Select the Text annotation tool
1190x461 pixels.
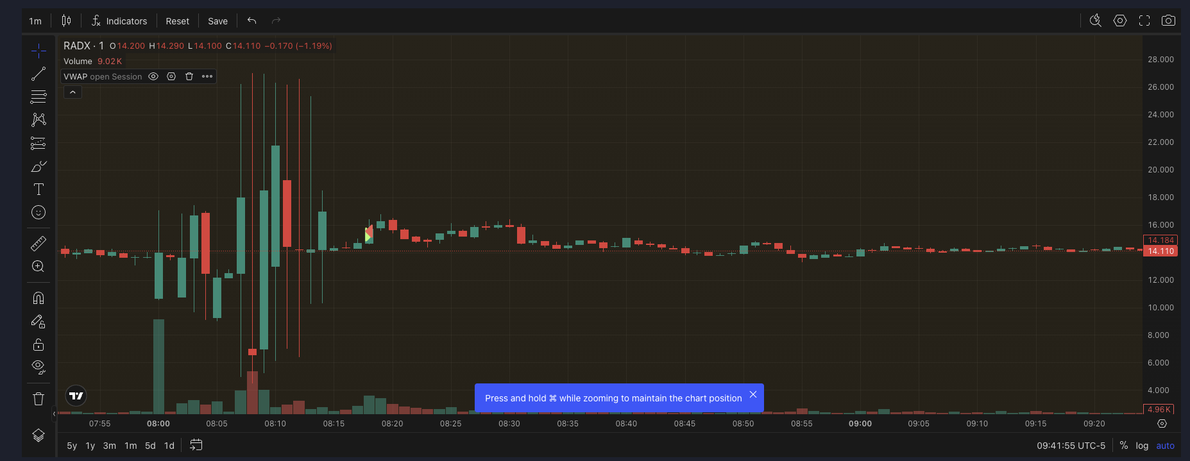point(38,189)
